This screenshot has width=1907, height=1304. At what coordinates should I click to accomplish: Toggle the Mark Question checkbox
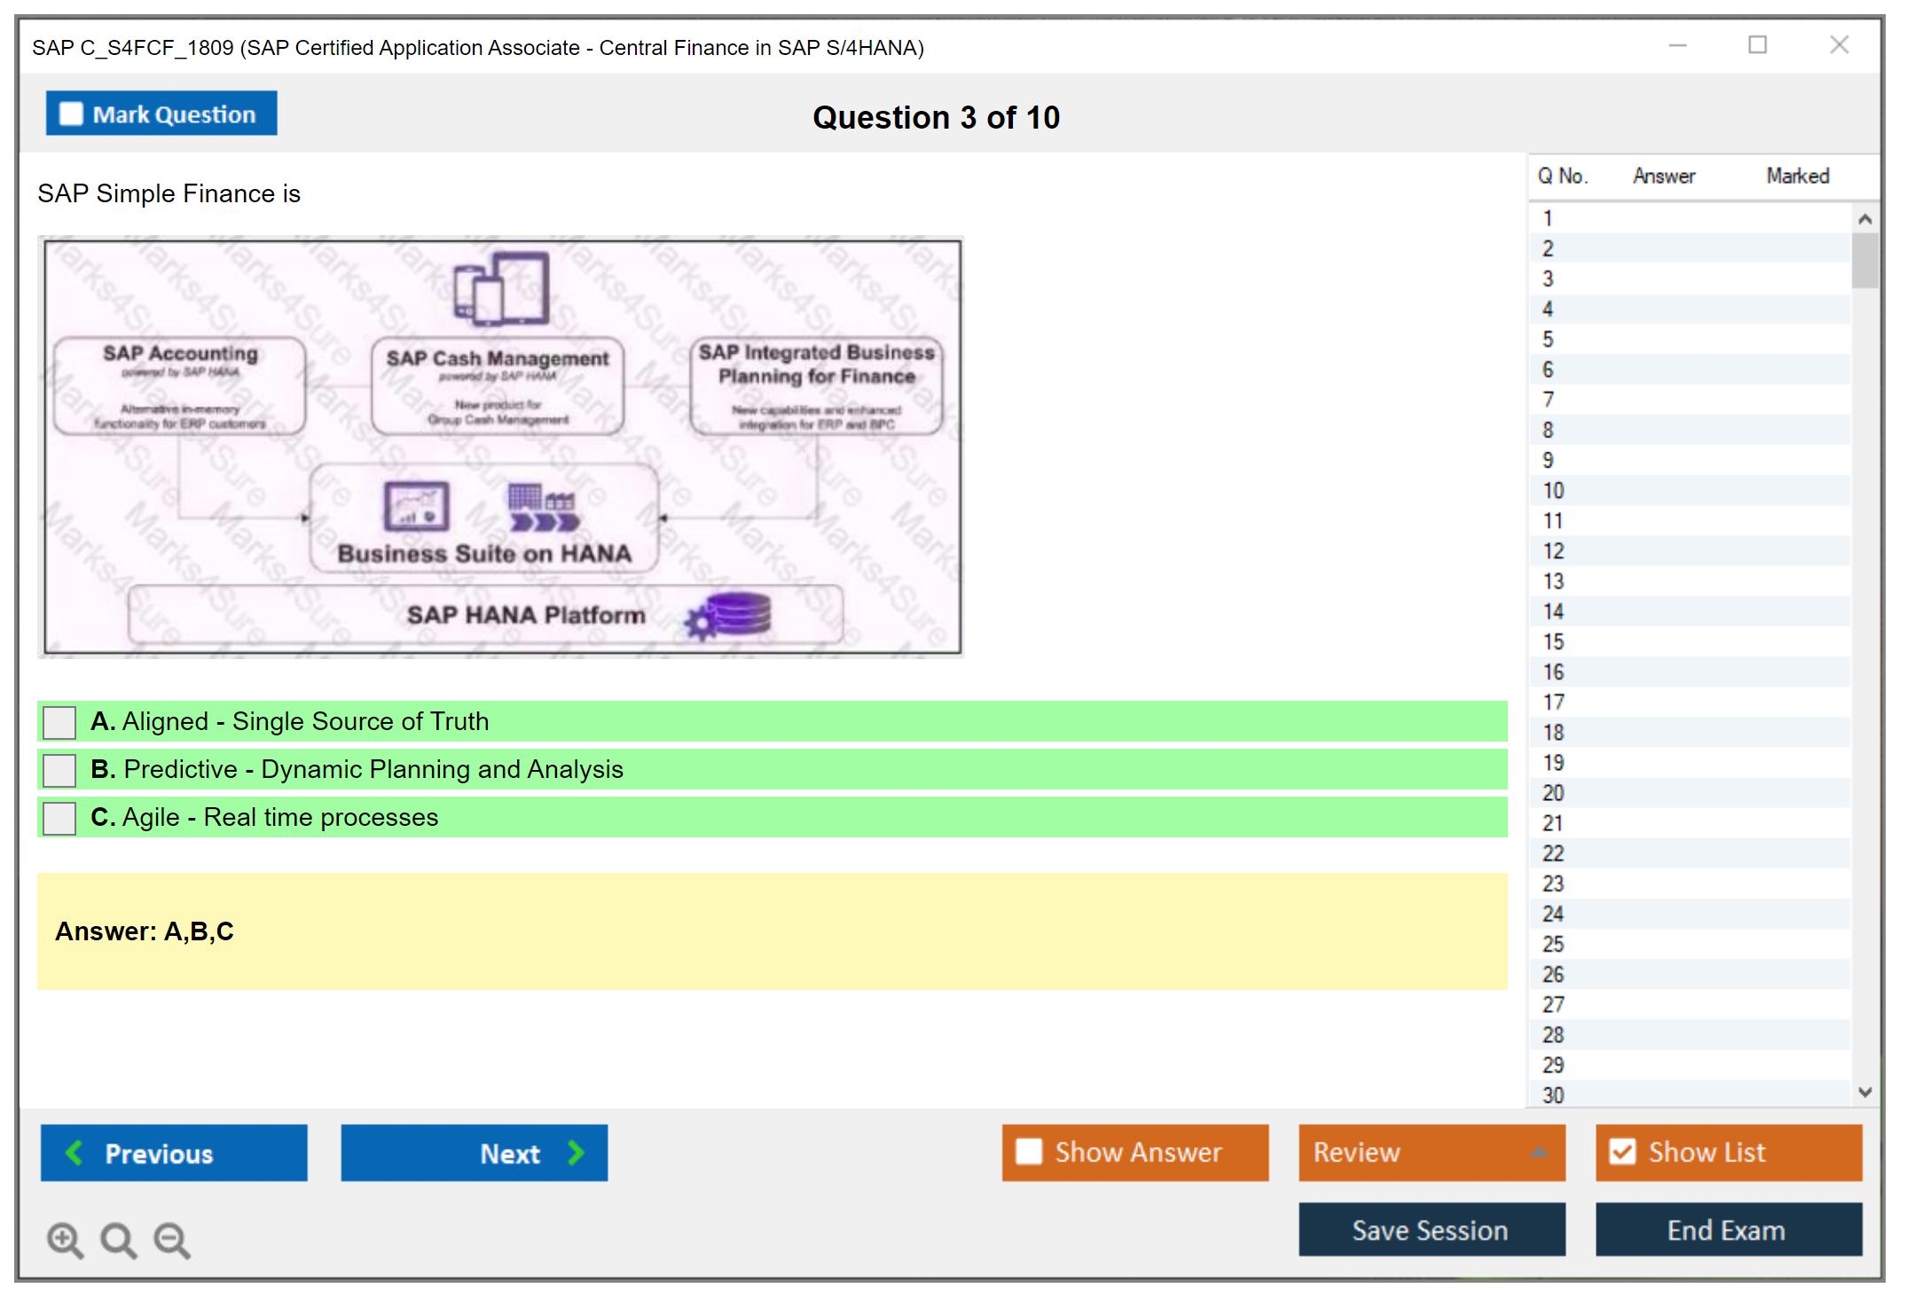[71, 114]
